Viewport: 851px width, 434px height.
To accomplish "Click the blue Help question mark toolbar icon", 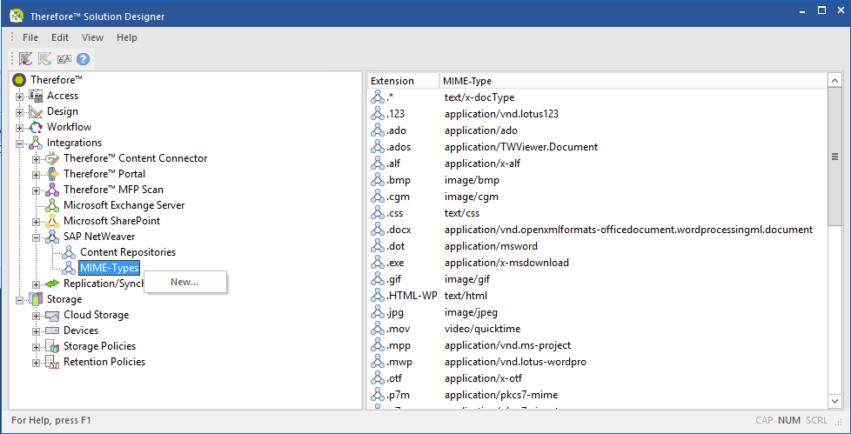I will pos(84,59).
